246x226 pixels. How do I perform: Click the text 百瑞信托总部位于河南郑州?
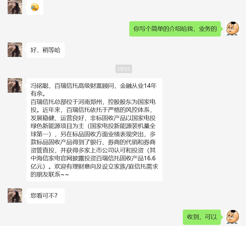coord(66,102)
